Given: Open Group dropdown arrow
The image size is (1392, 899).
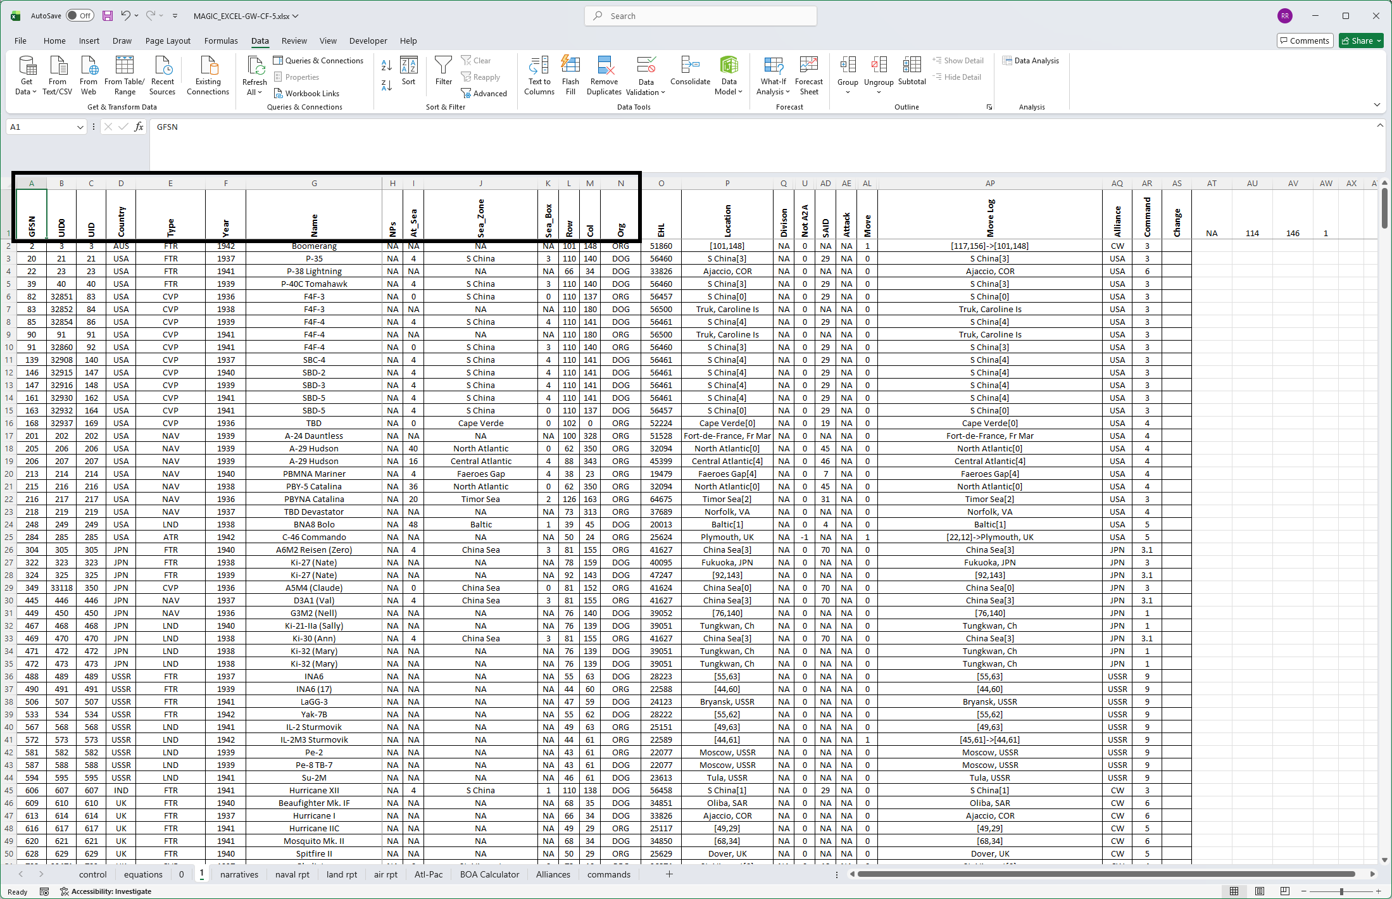Looking at the screenshot, I should click(x=848, y=92).
